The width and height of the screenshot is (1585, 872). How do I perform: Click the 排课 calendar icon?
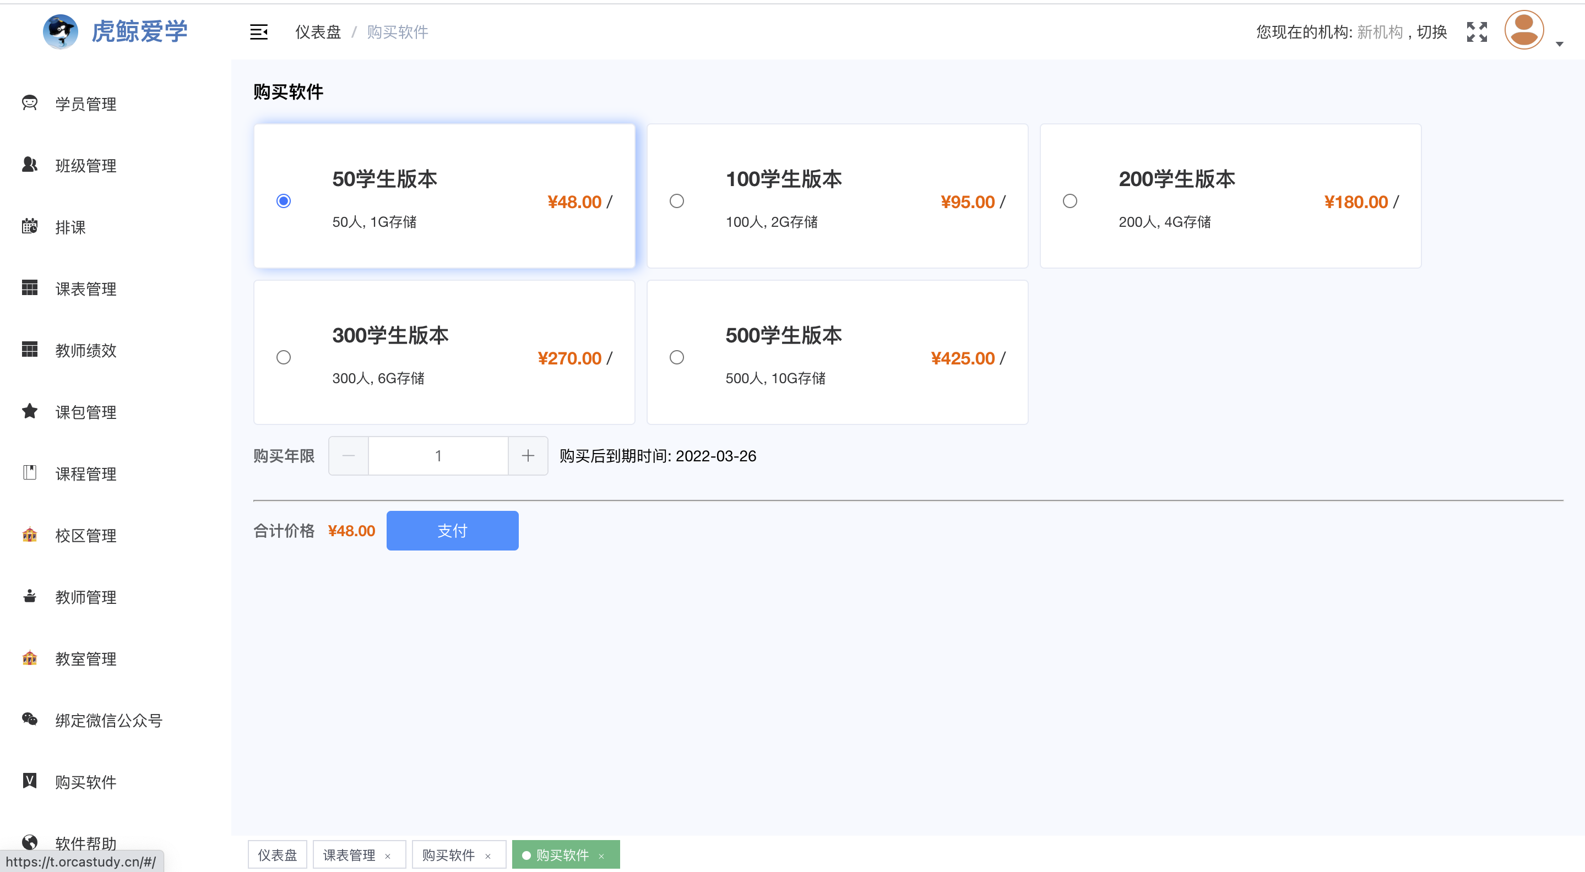[30, 226]
